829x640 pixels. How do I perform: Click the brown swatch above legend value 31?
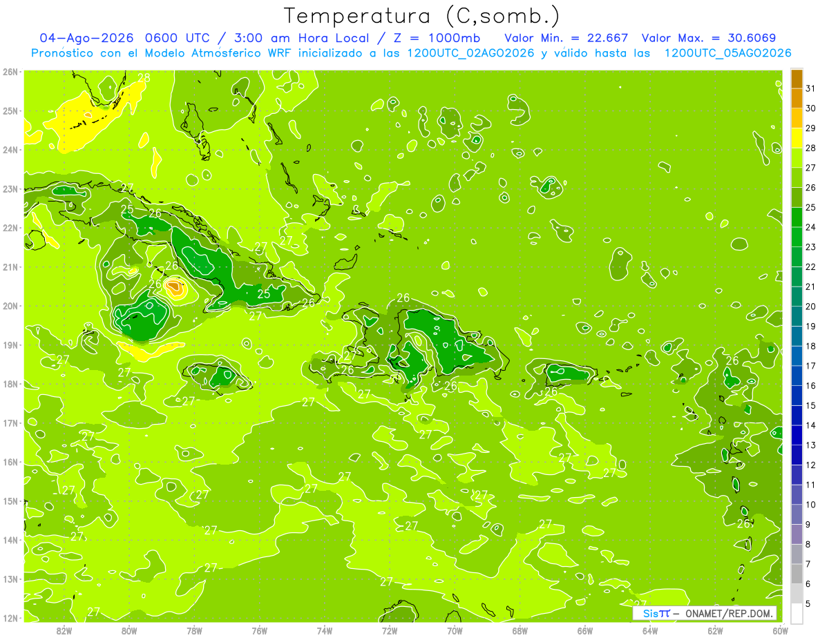click(x=797, y=79)
